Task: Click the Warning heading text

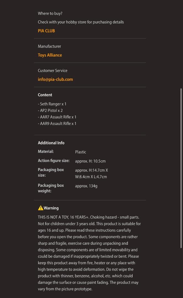Action: pos(51,208)
